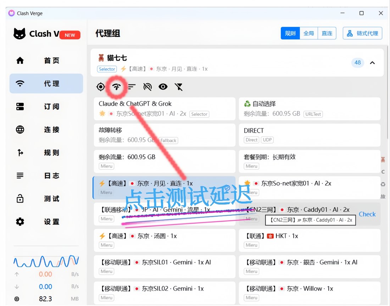Select the 剩余流量: 600.95 GB Mieru card
This screenshot has height=306, width=390.
pos(165,161)
